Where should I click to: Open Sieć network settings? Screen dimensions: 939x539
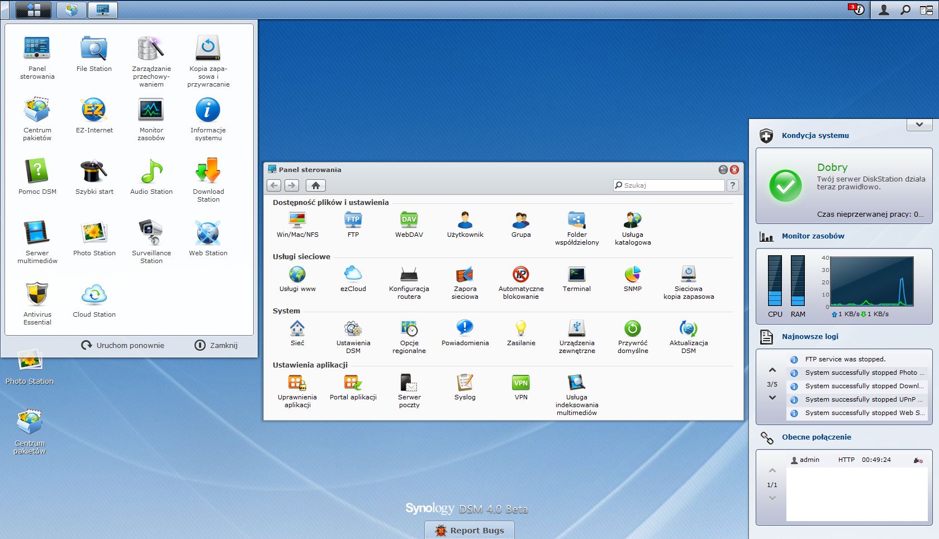point(297,333)
